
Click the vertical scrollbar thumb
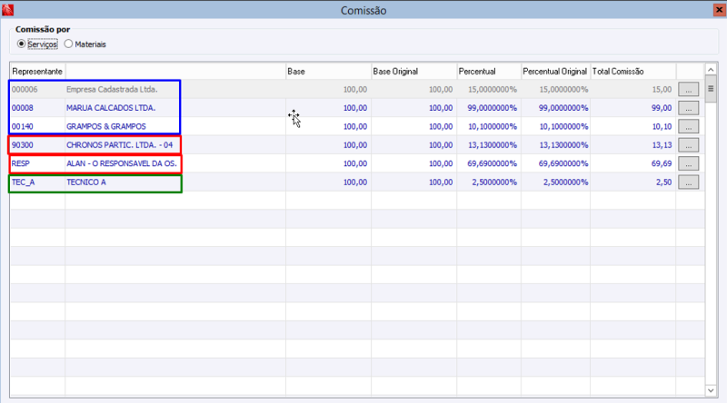[711, 89]
